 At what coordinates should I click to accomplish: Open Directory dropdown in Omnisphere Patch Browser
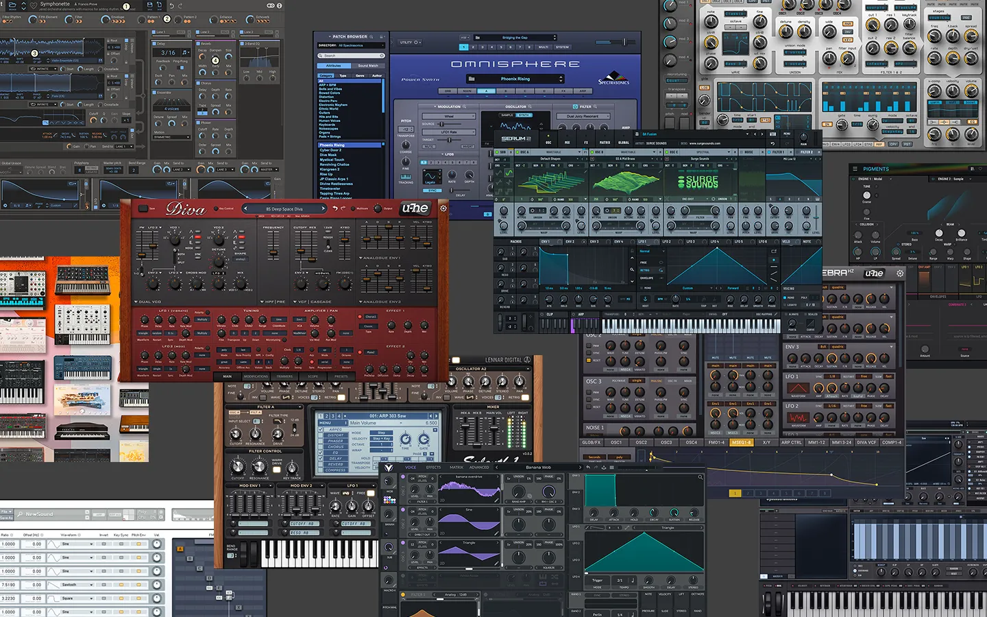pos(352,45)
